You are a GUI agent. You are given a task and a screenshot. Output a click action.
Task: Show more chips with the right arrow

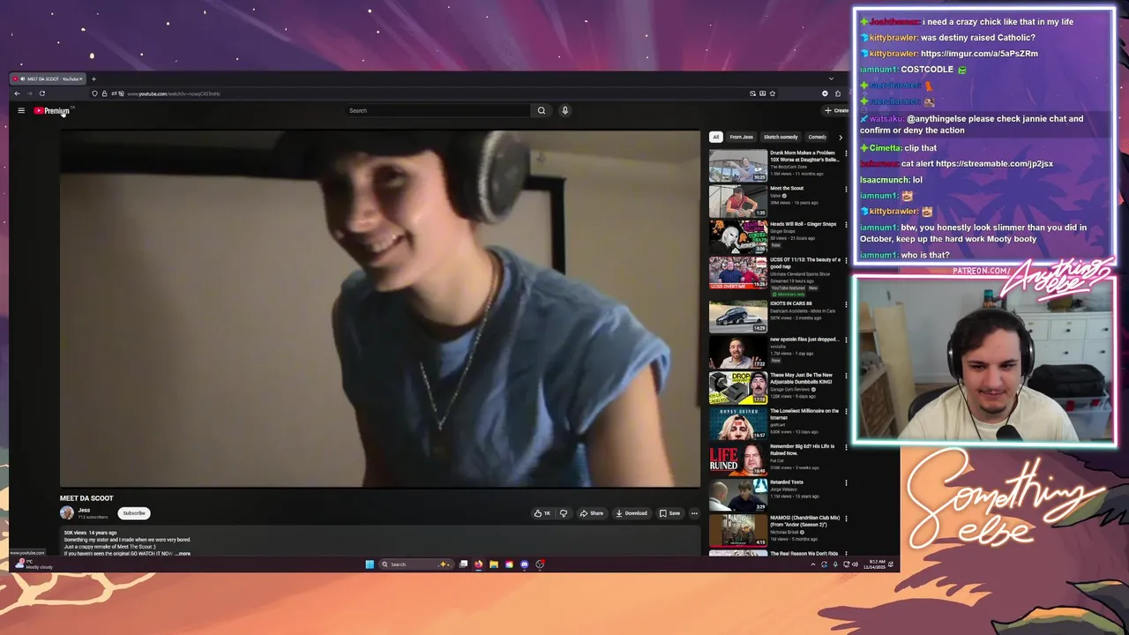coord(840,137)
